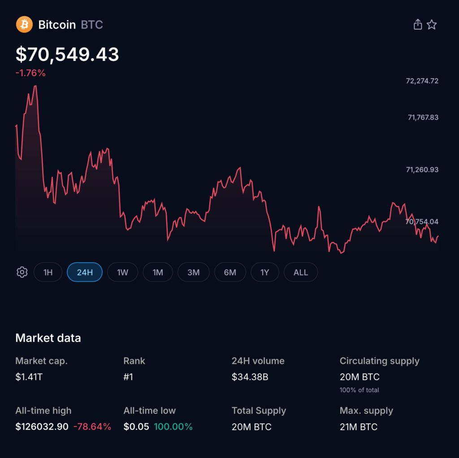Click the Bitcoin coin logo
The width and height of the screenshot is (459, 458).
click(24, 24)
